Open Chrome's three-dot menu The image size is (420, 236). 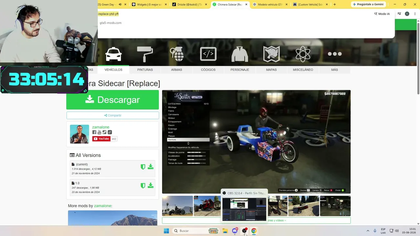click(414, 14)
